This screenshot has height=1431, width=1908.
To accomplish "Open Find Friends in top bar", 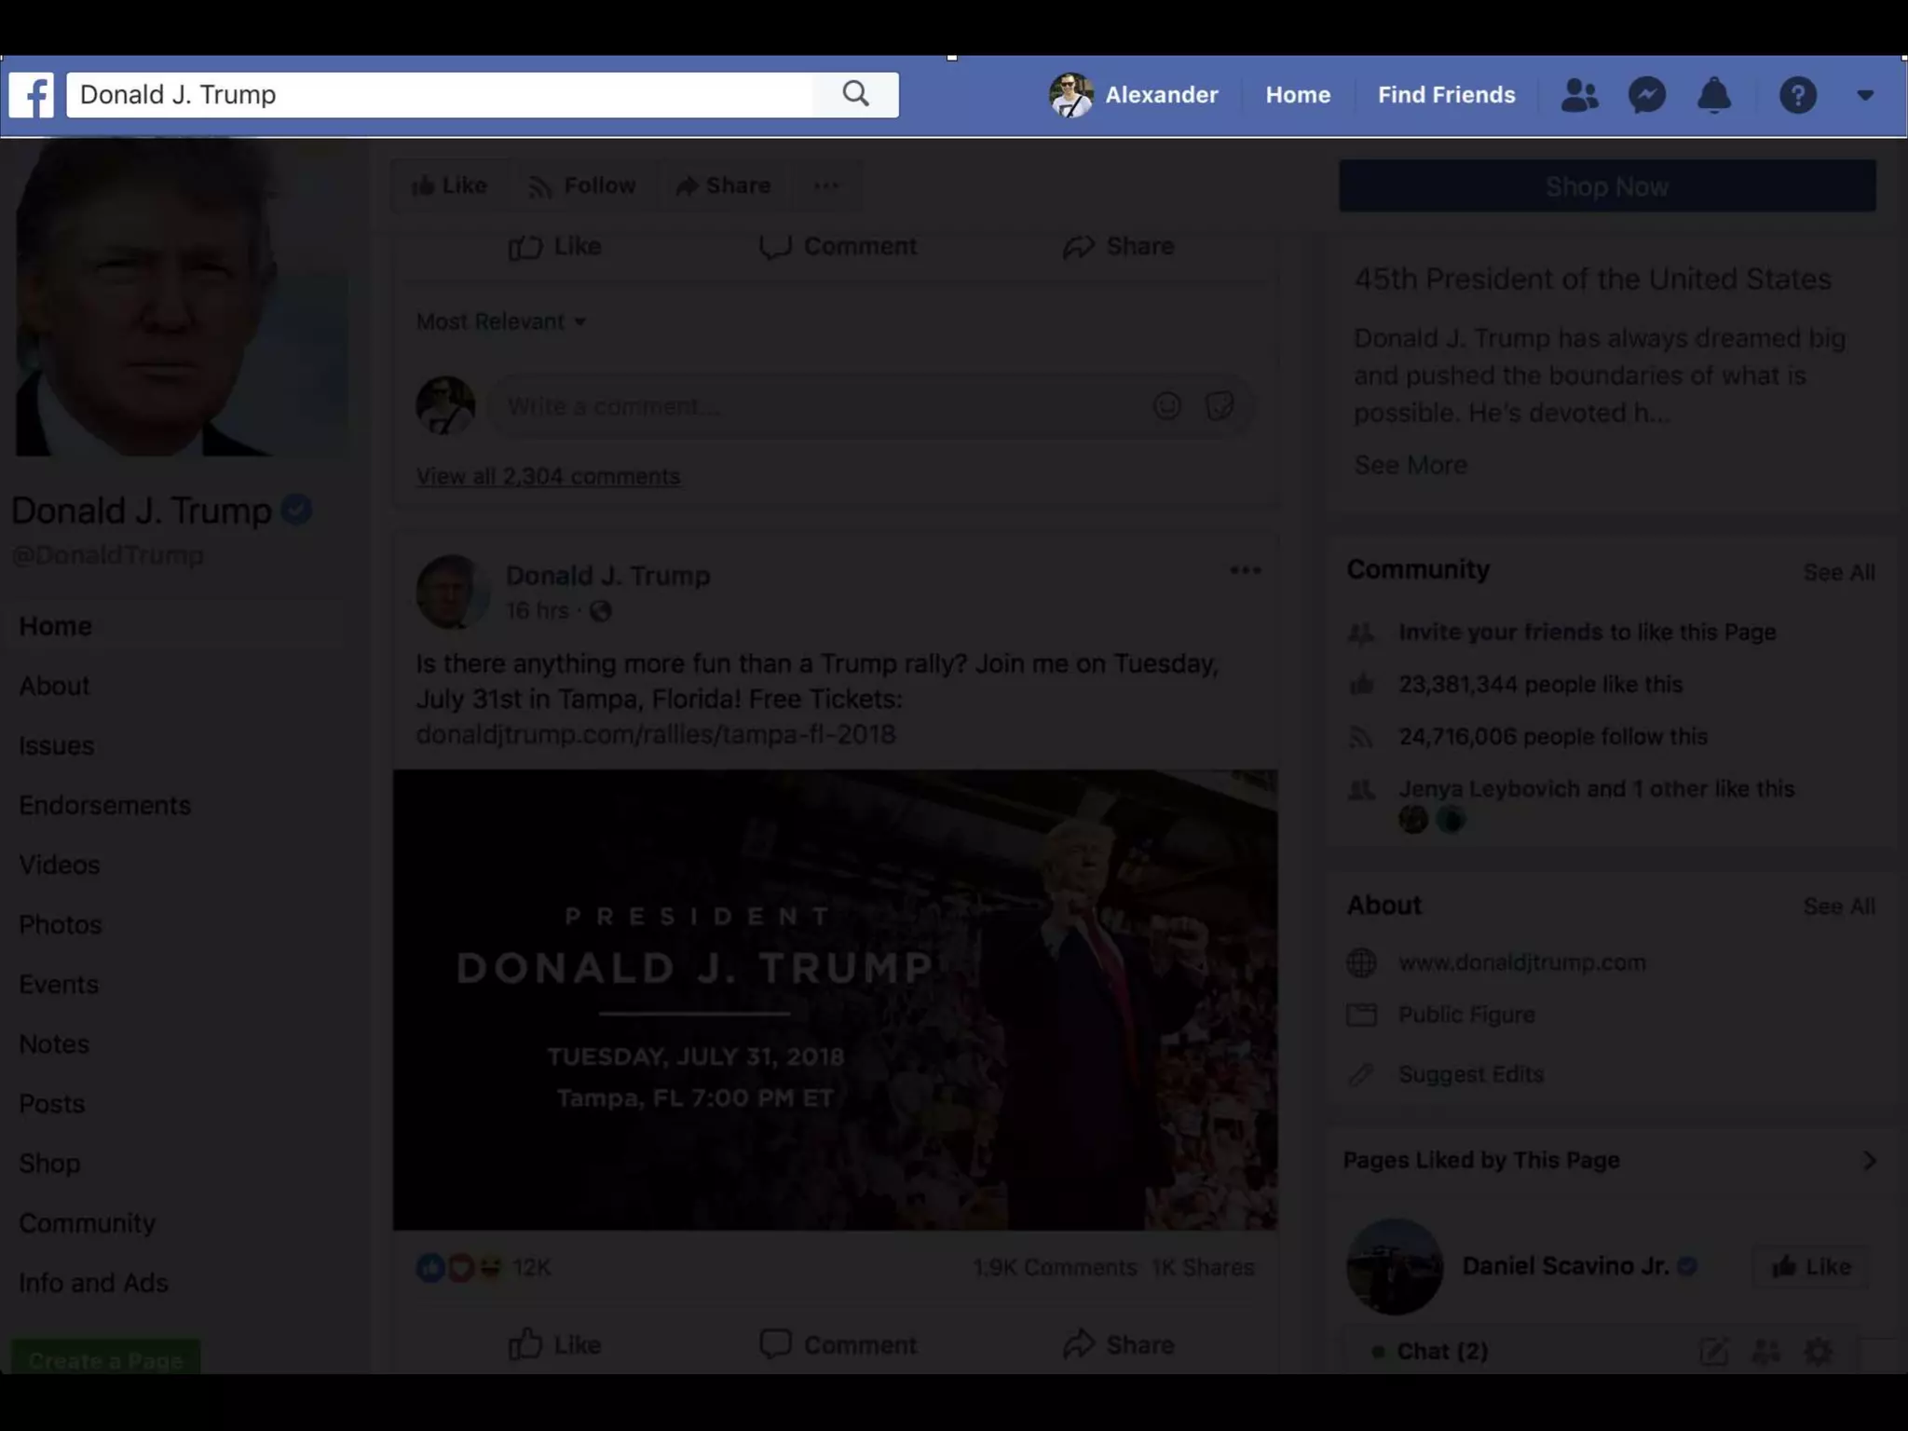I will click(1446, 95).
